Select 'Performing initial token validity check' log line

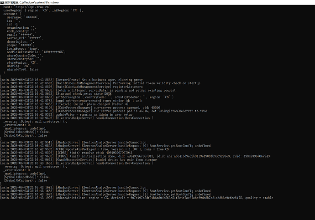(x=100, y=83)
